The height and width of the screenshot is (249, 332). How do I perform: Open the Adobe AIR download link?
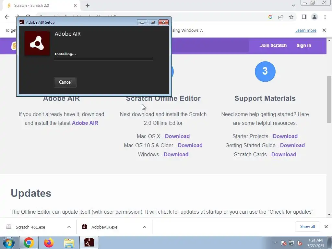85,123
